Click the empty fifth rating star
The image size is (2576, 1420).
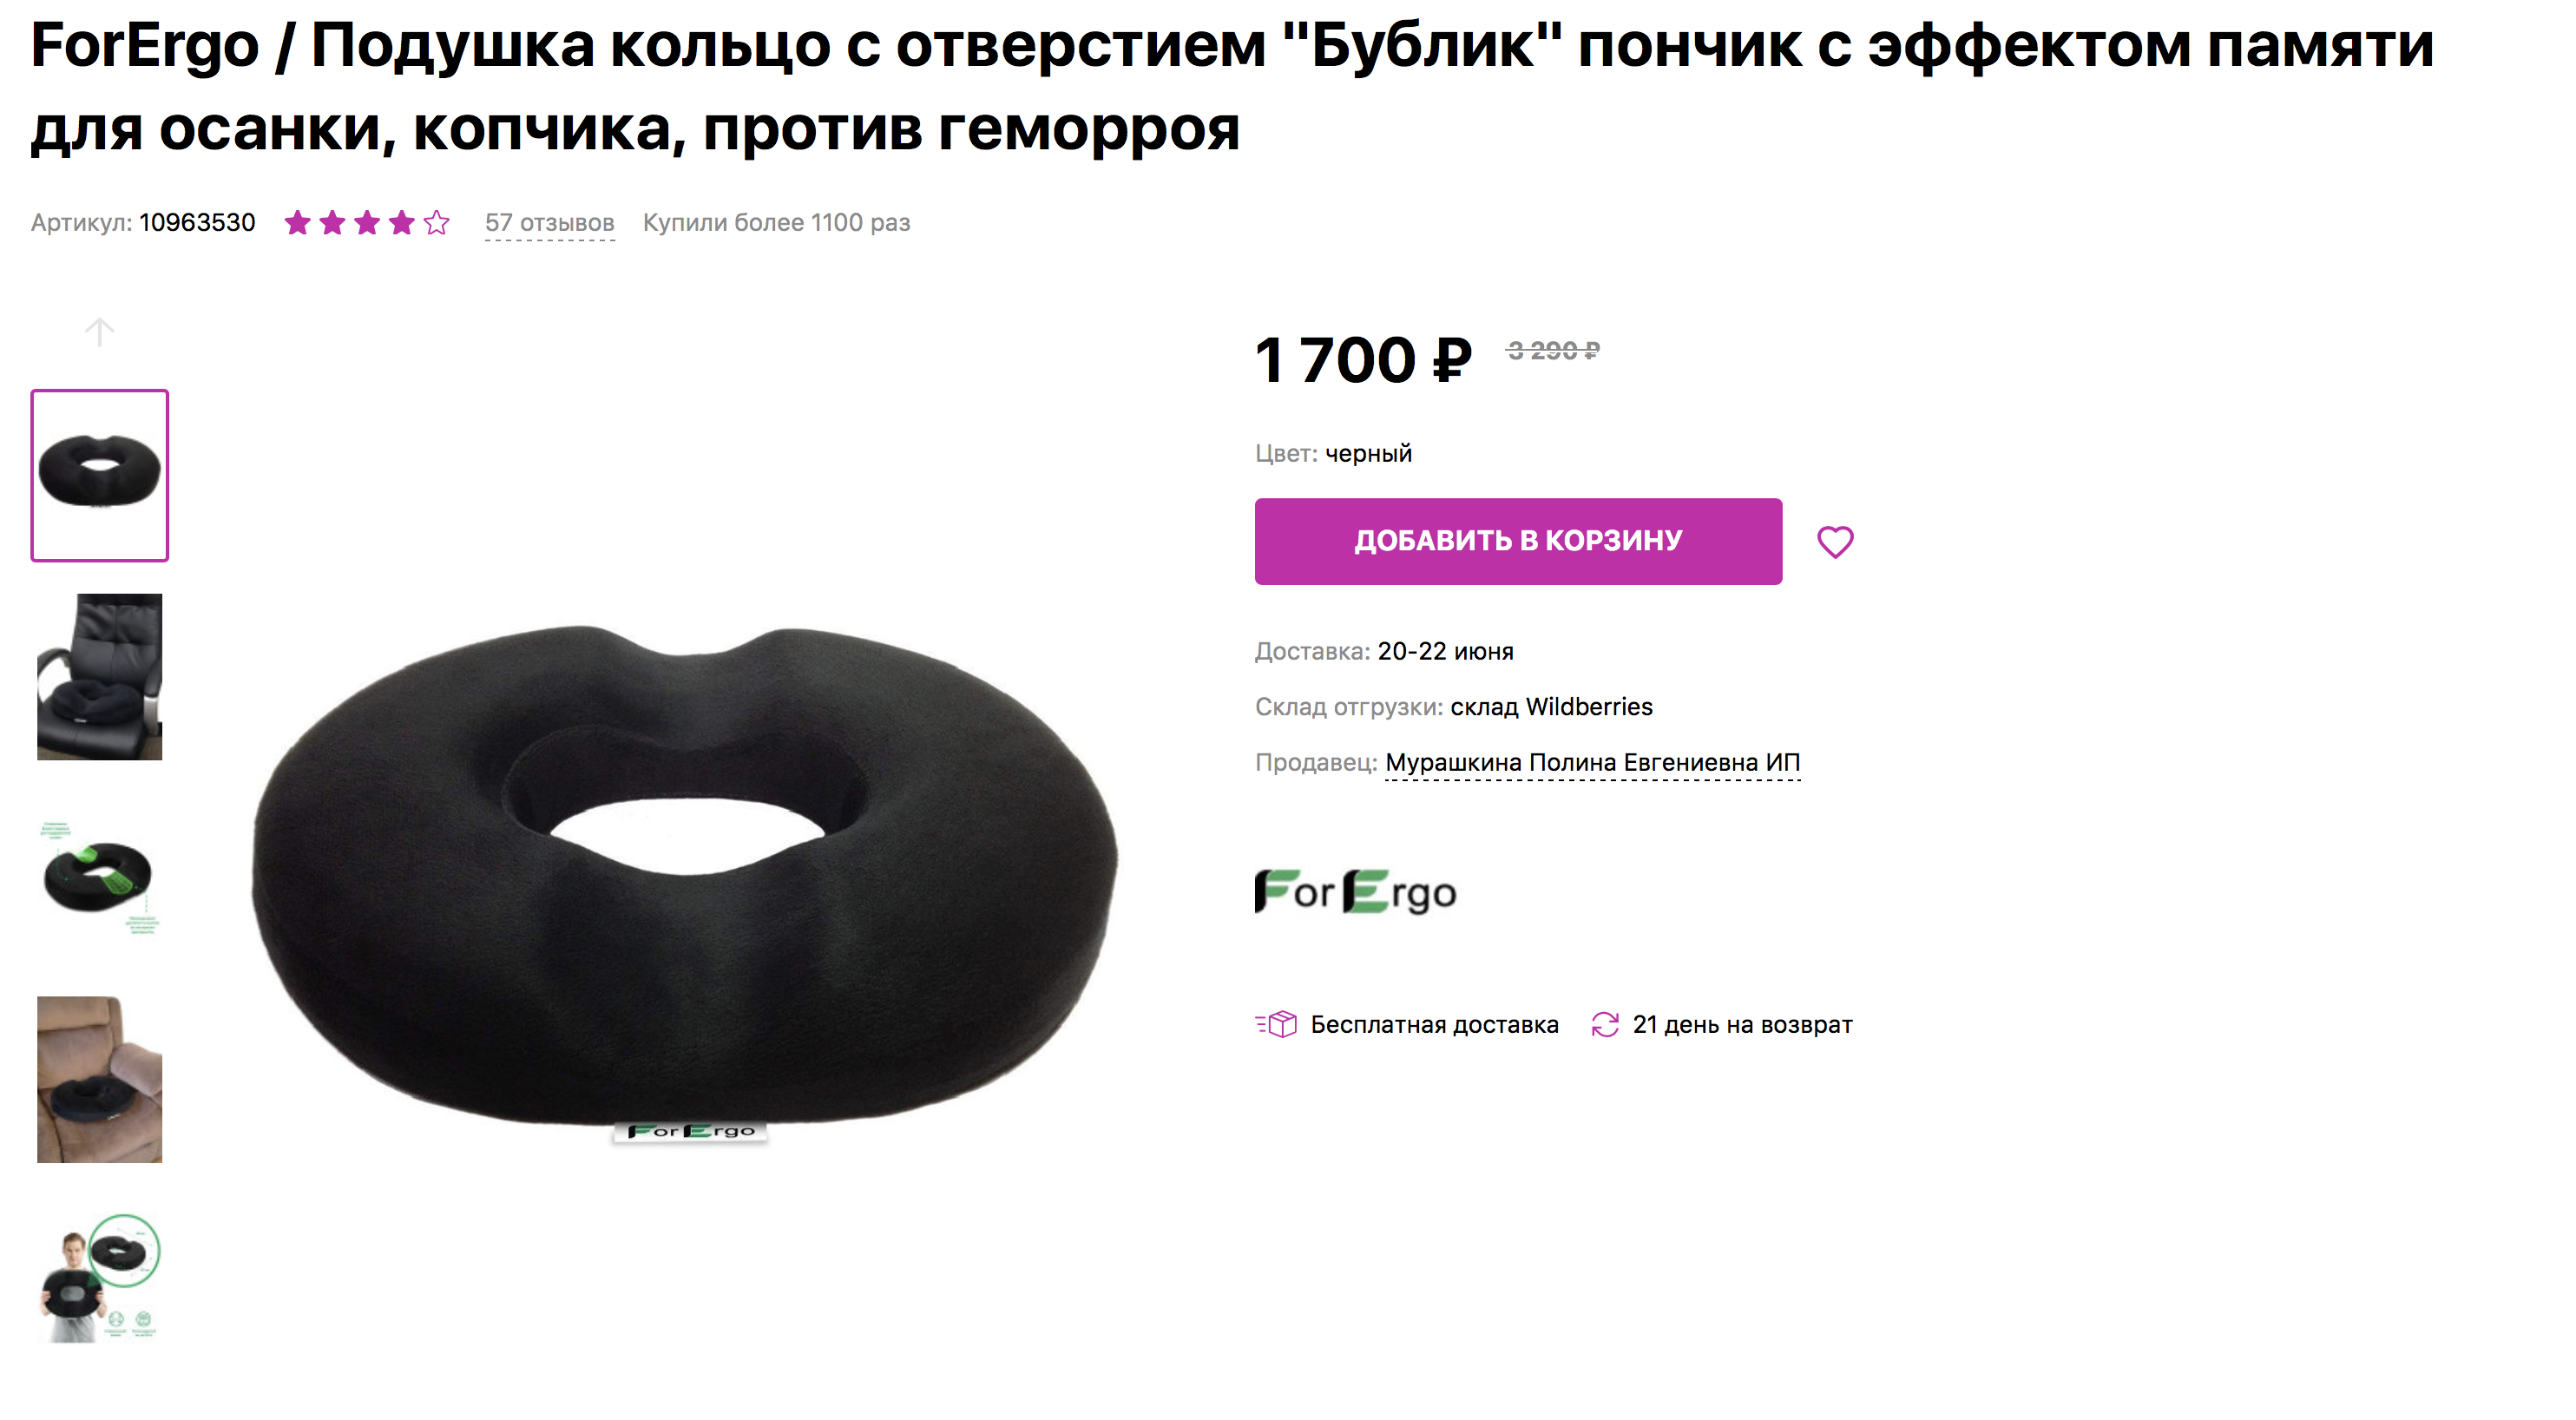coord(436,222)
